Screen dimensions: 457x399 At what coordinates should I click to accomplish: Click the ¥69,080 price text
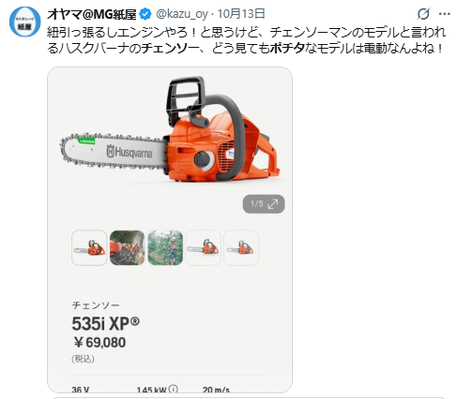point(99,343)
